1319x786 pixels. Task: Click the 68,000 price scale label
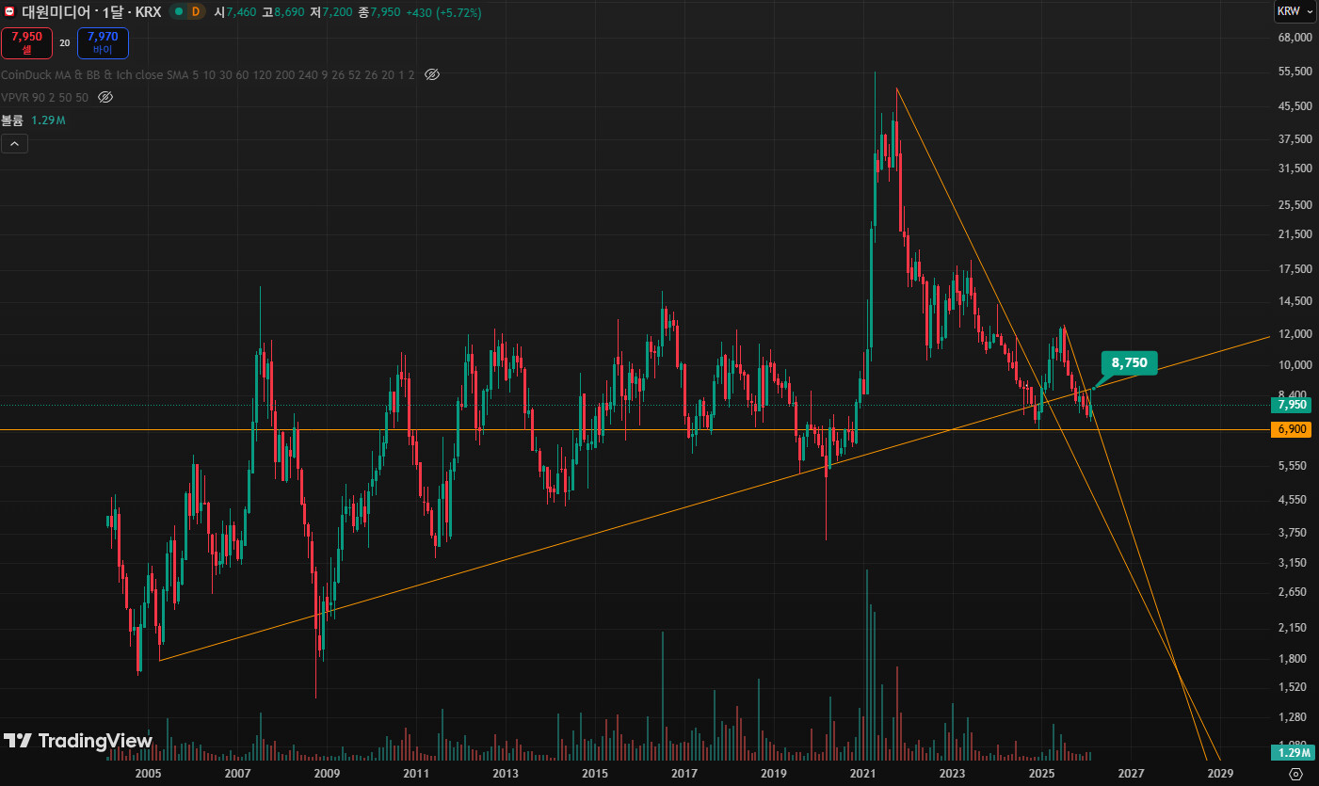(1294, 38)
